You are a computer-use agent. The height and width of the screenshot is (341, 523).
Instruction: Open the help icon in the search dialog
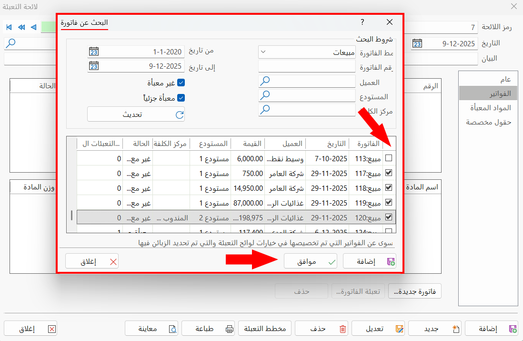click(x=362, y=22)
